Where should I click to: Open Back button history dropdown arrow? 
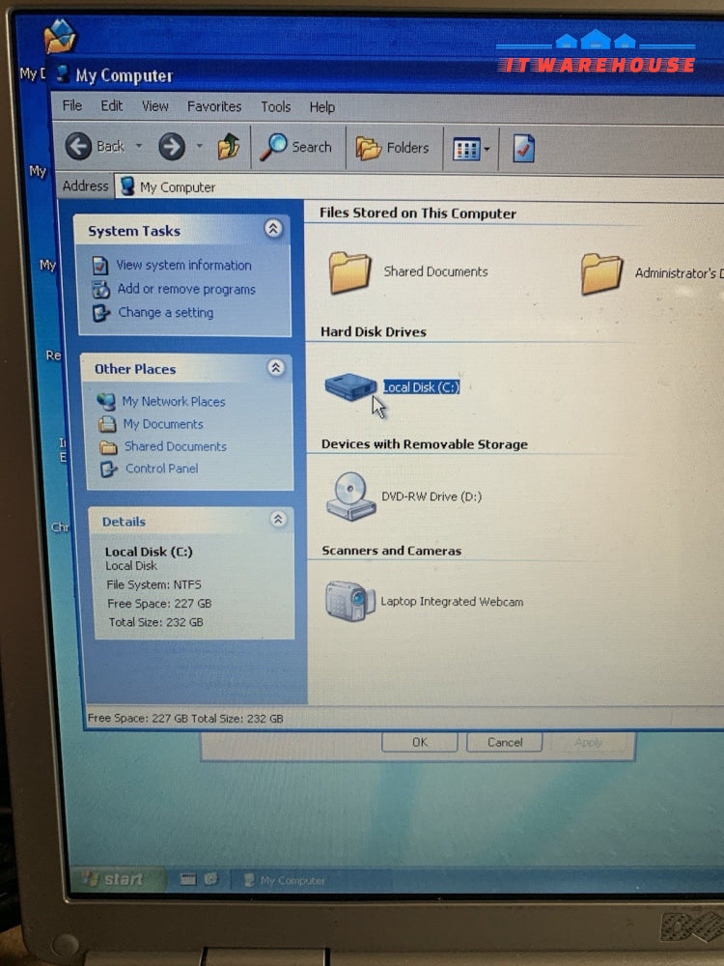click(x=138, y=146)
